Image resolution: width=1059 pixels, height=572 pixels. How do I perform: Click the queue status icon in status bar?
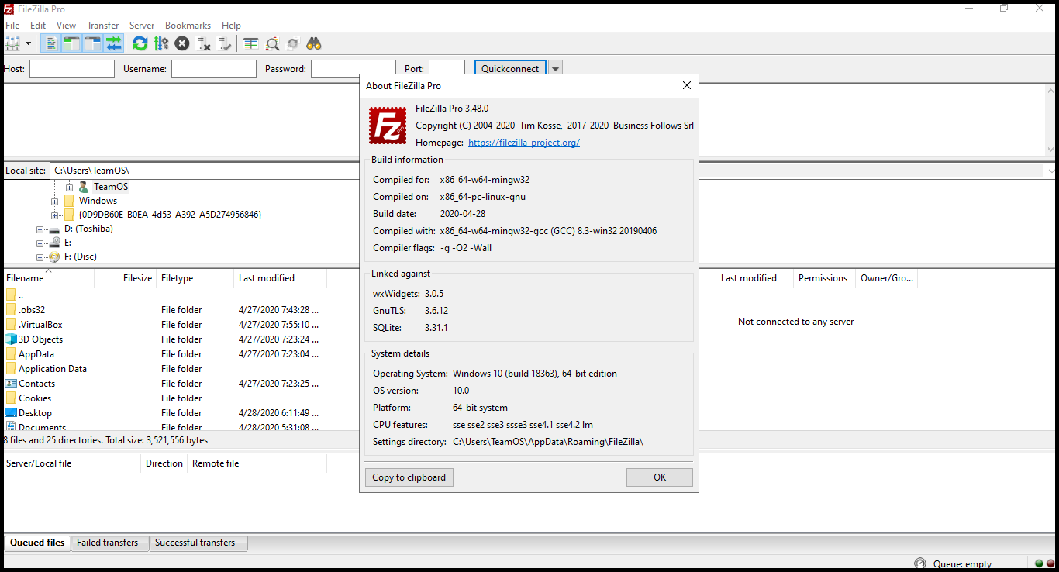coord(920,563)
